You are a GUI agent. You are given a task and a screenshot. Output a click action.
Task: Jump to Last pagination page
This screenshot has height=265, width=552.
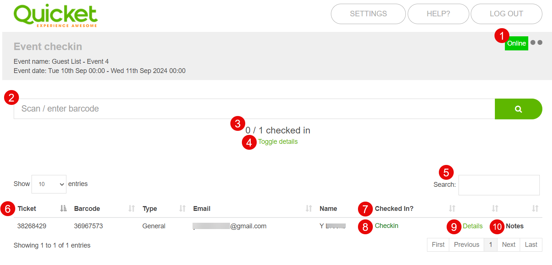pos(531,245)
